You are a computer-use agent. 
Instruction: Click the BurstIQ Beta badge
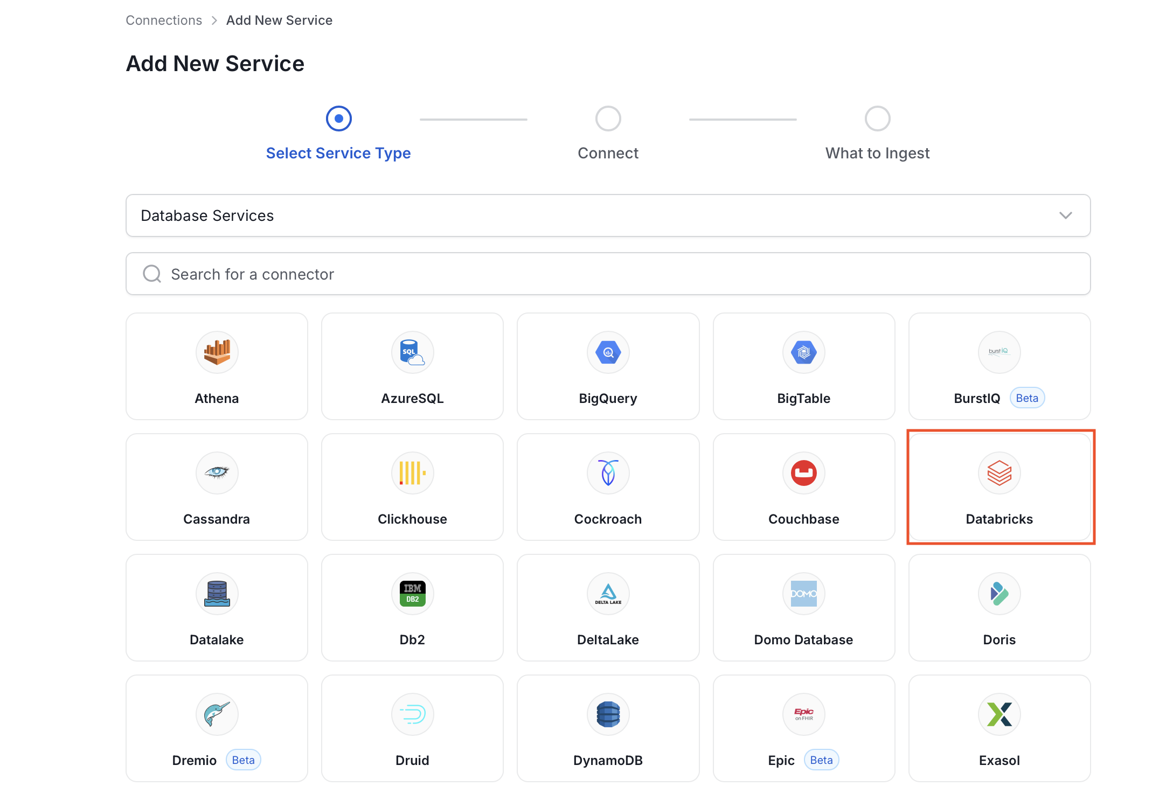click(x=1027, y=398)
